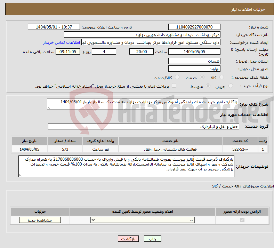Click the بازگشت back button
The width and height of the screenshot is (274, 248).
click(128, 239)
